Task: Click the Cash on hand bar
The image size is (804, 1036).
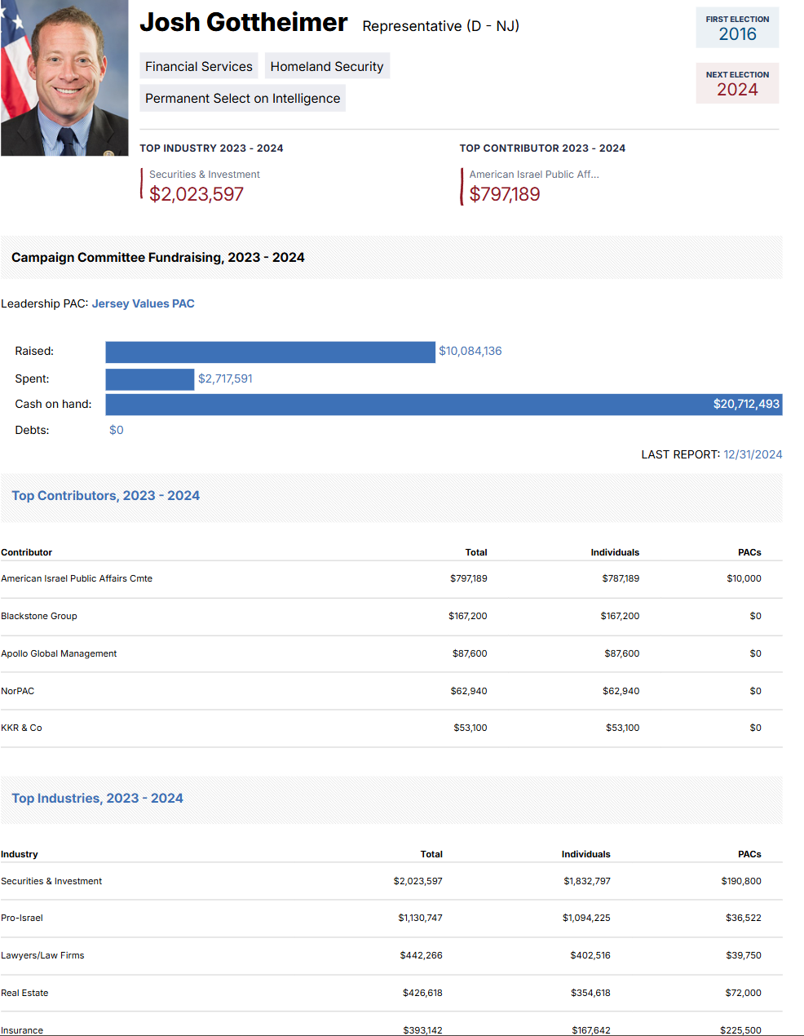Action: pos(444,405)
